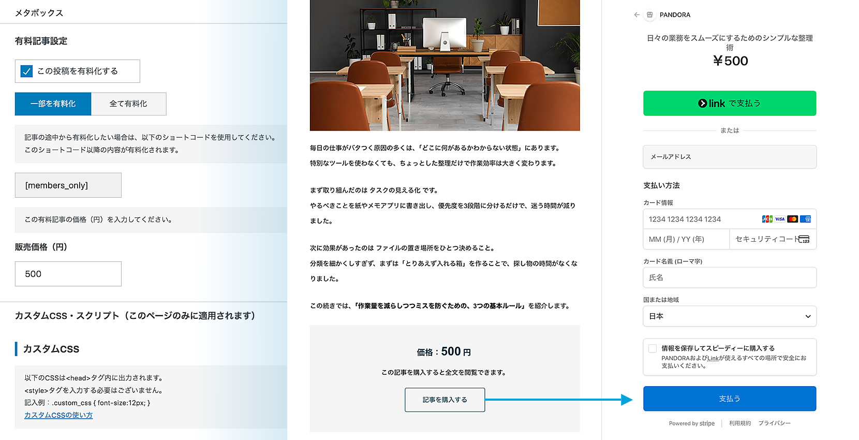Click the office desks article image

click(445, 65)
